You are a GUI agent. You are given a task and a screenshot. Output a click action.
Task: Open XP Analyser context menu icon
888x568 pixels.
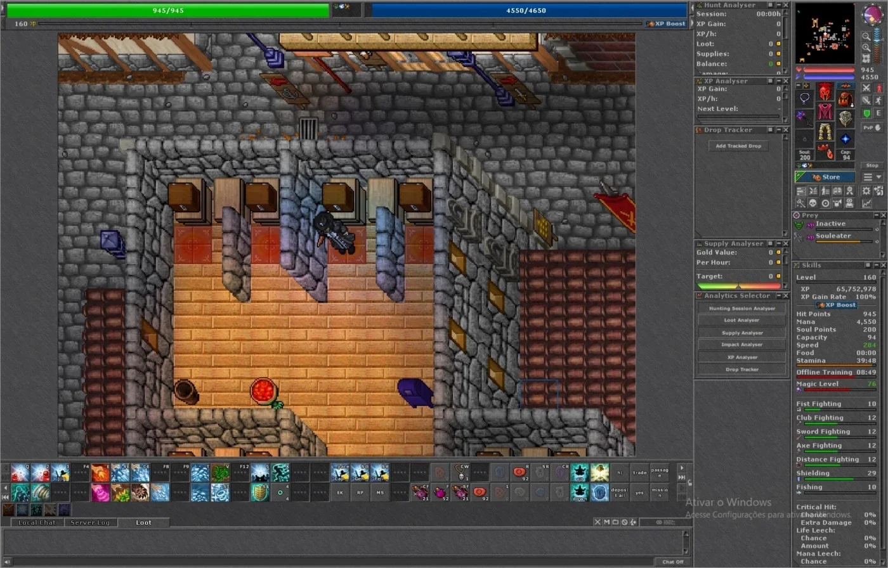[770, 81]
